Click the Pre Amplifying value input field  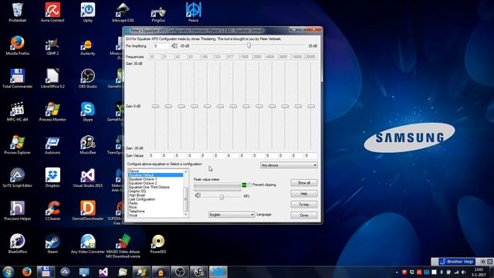coord(161,46)
